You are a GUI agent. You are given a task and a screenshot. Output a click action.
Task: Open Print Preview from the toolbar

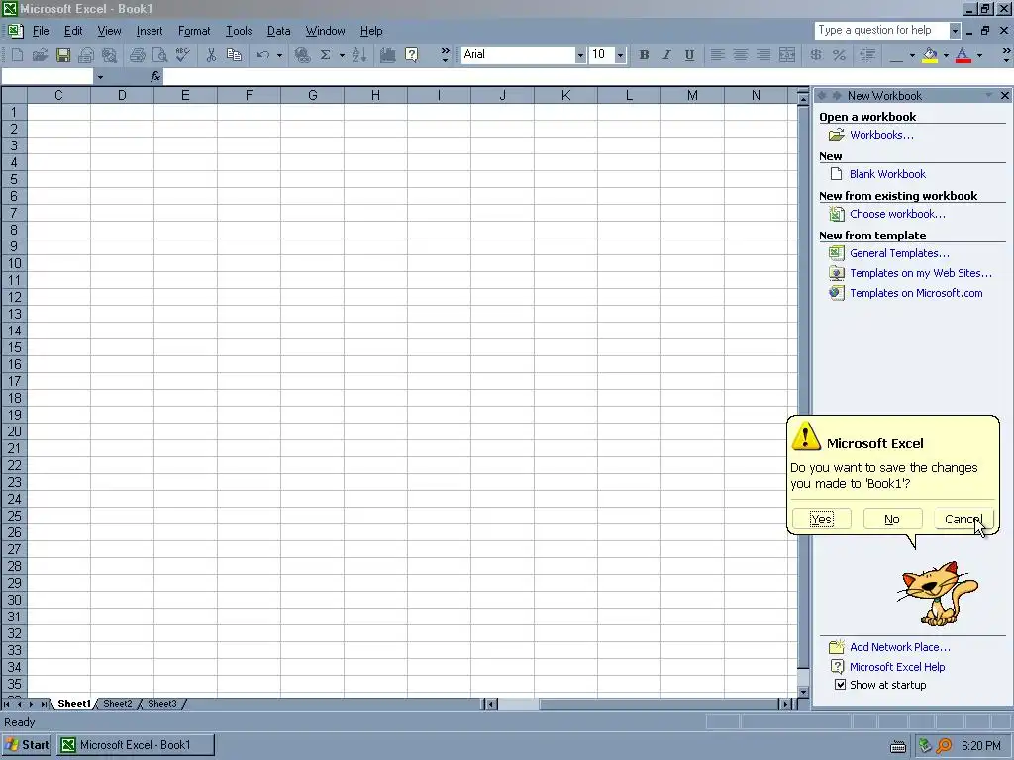click(x=159, y=55)
